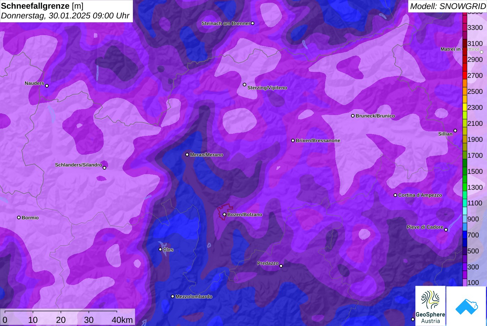The height and width of the screenshot is (326, 487).
Task: Click the GeoSphere Austria logo
Action: (x=430, y=306)
